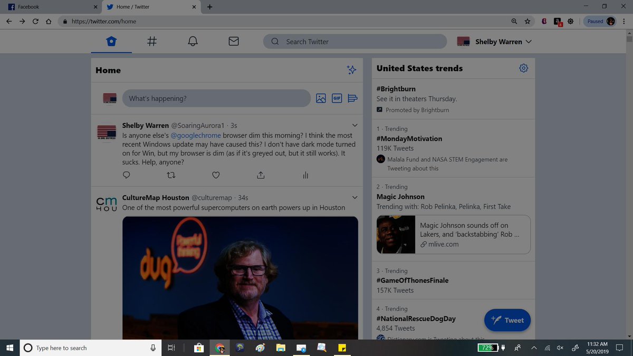Click Windows Type here to search box
Viewport: 633px width, 356px height.
[x=90, y=348]
